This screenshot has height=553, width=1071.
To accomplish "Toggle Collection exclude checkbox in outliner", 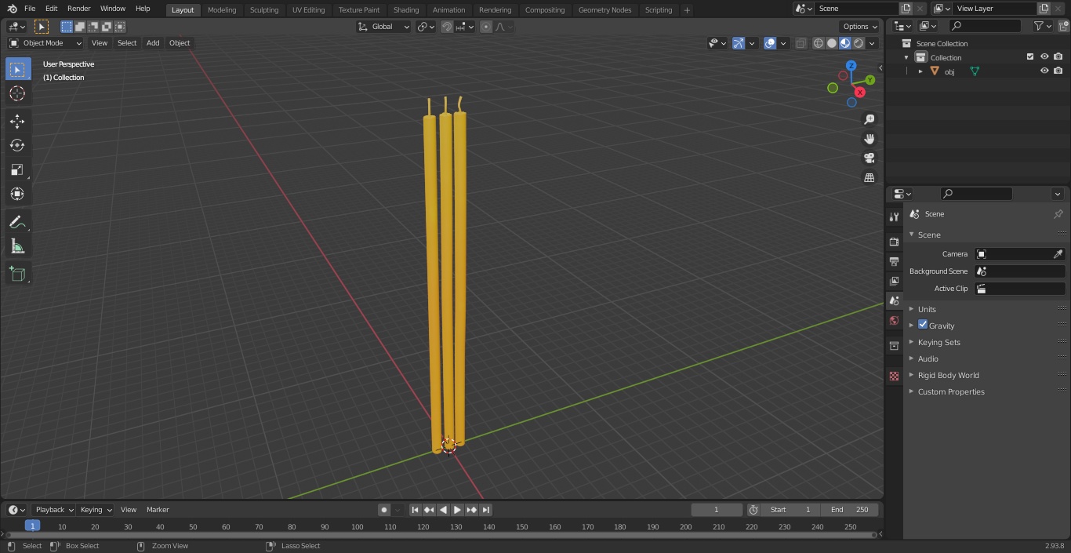I will (x=1030, y=57).
